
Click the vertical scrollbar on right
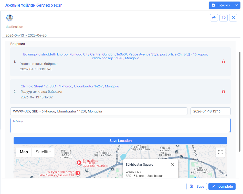click(x=239, y=102)
